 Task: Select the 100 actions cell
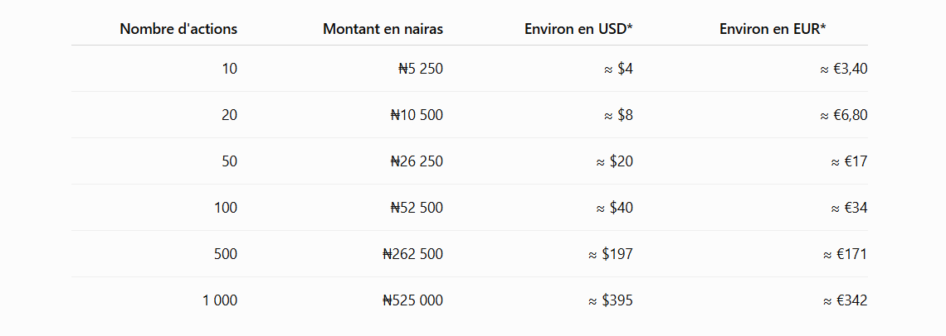point(227,208)
